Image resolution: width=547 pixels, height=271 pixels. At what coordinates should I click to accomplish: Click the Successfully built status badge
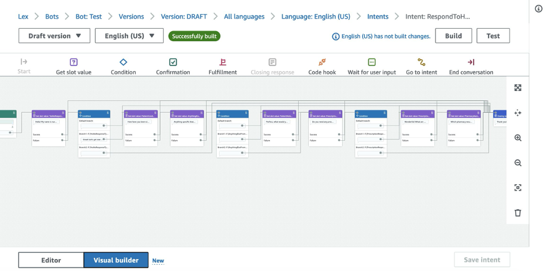coord(194,36)
